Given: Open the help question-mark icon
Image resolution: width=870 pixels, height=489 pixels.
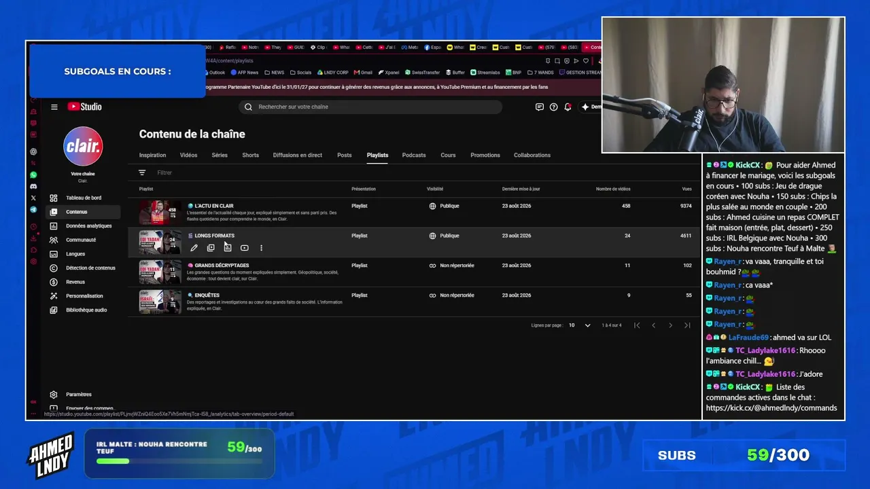Looking at the screenshot, I should pos(553,107).
